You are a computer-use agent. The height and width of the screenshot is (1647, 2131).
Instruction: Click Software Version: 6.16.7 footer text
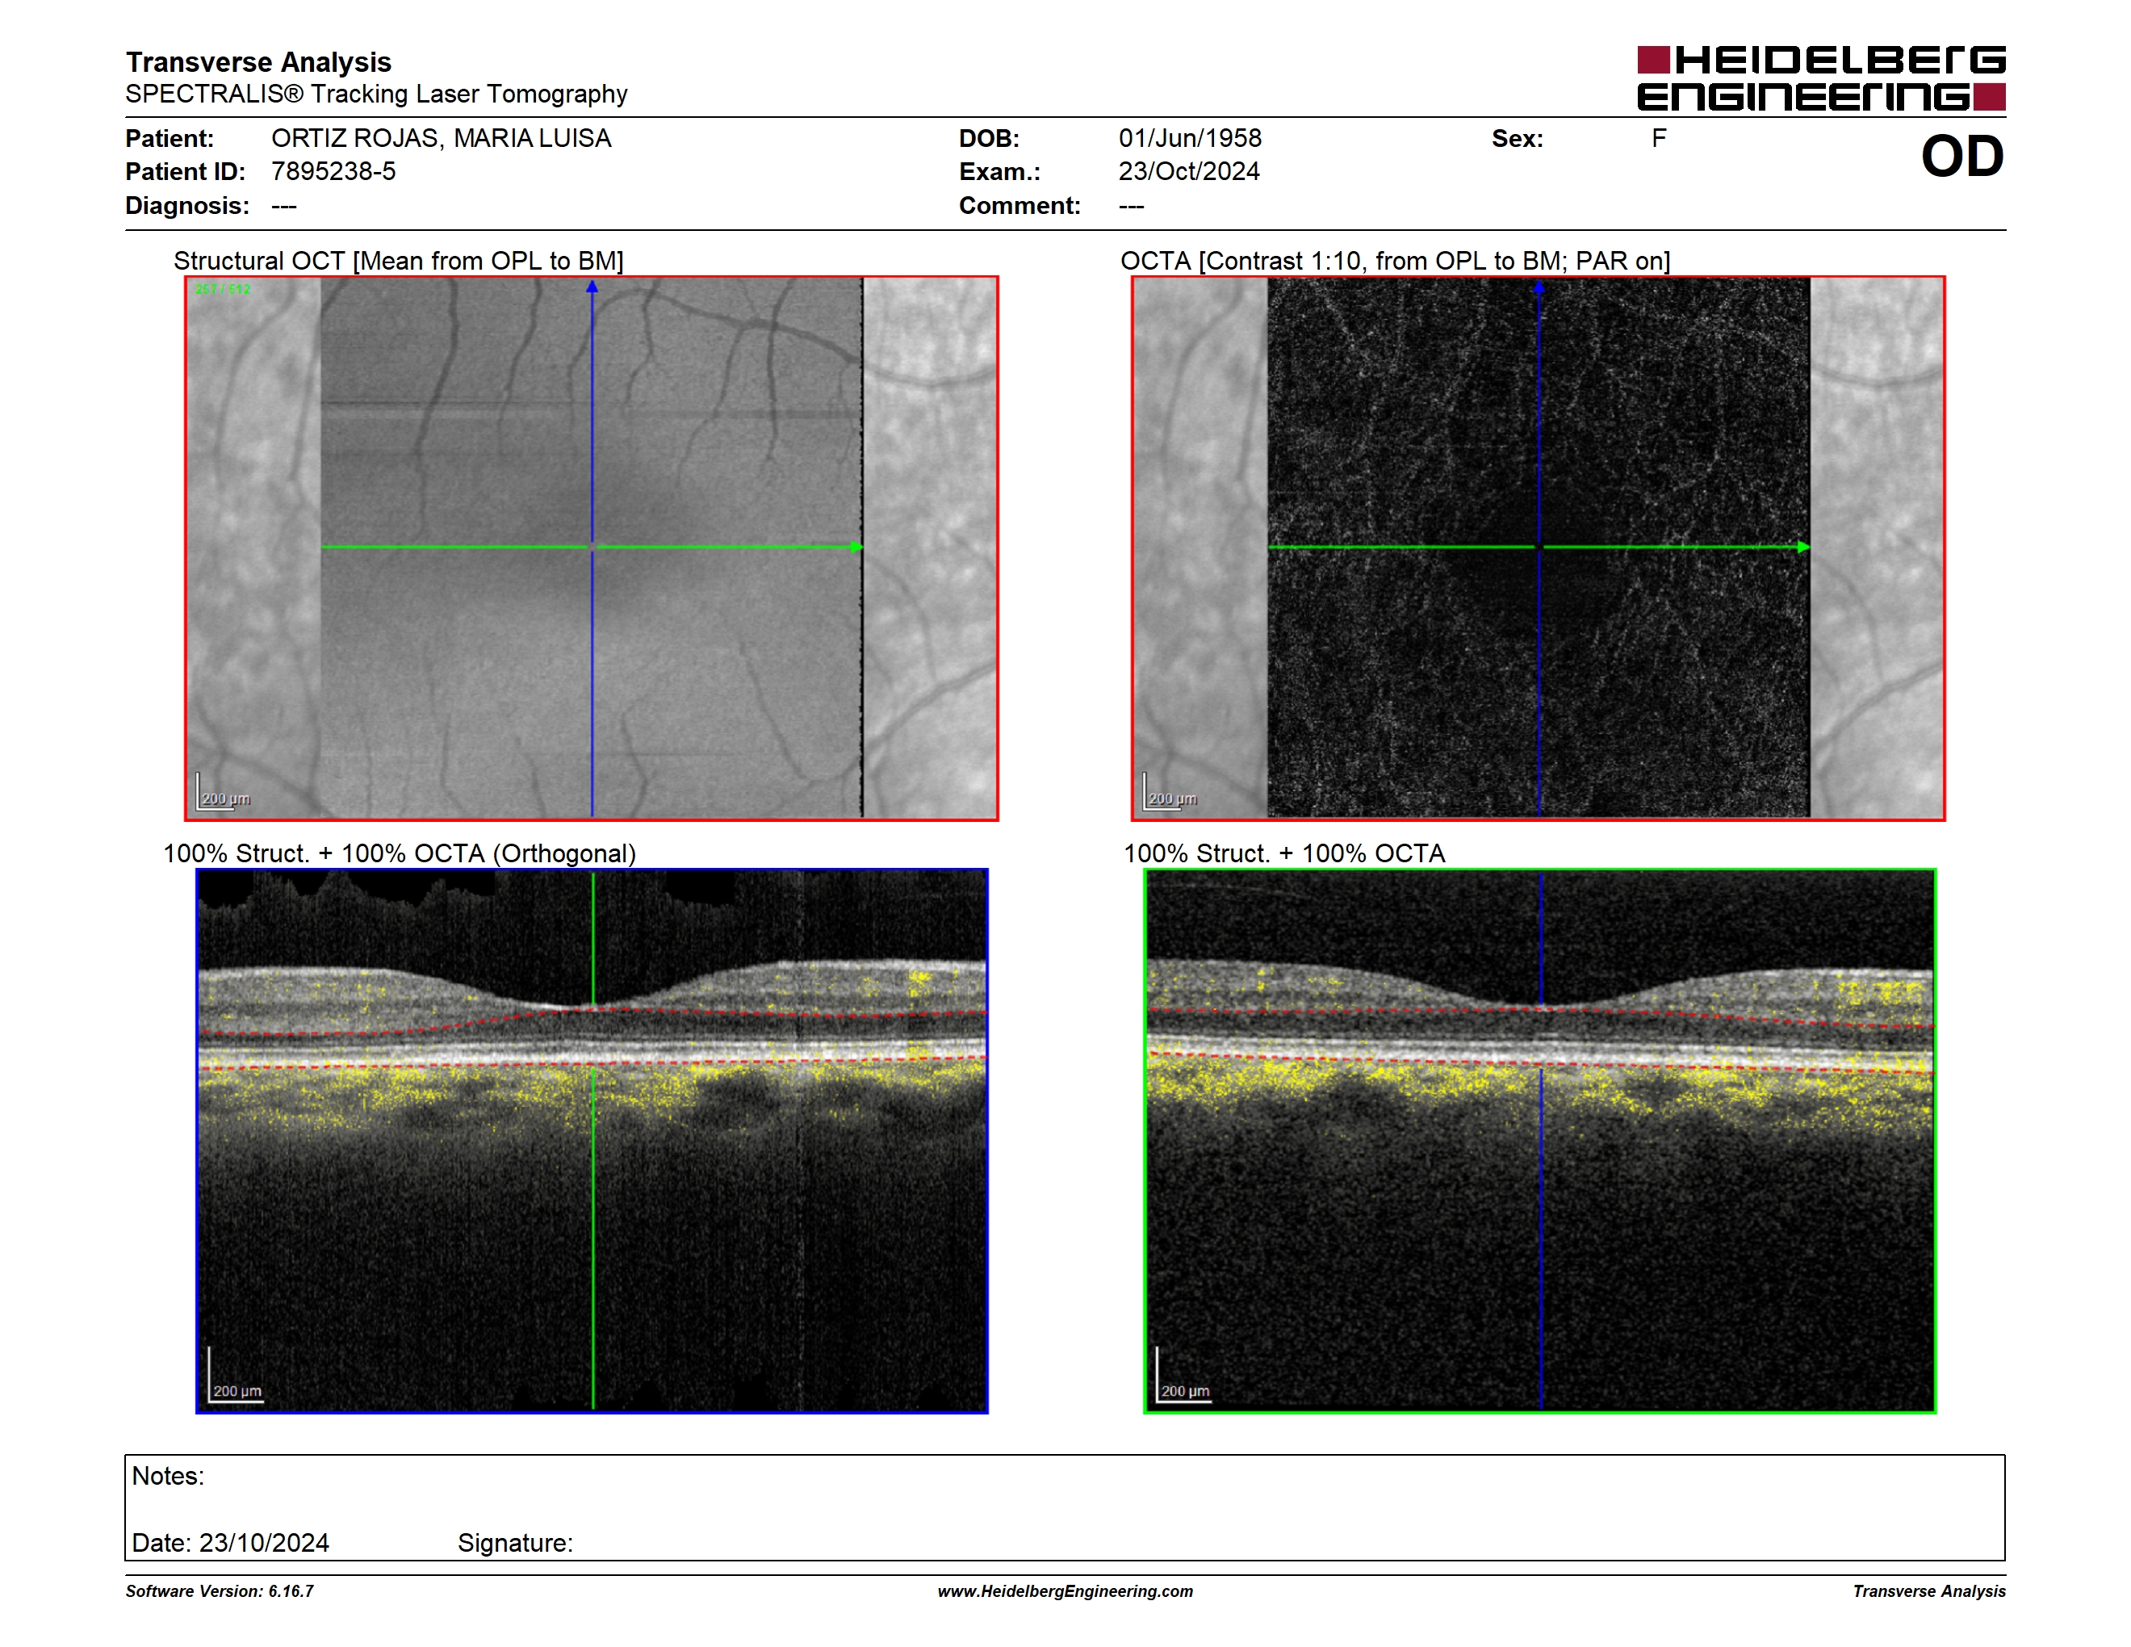(x=220, y=1591)
